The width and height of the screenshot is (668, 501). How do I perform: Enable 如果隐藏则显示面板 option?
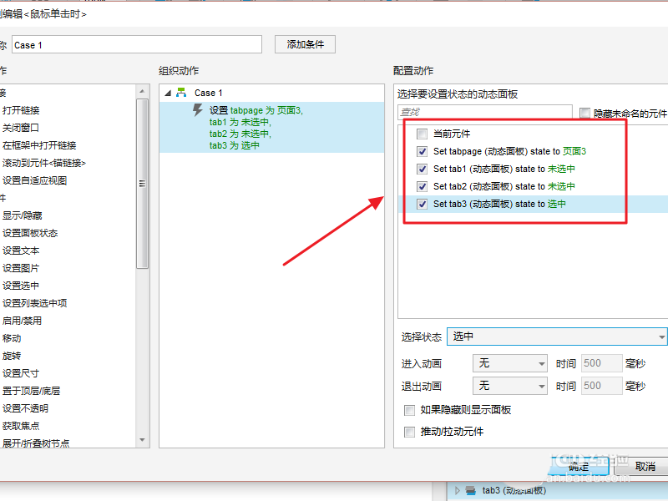pyautogui.click(x=409, y=409)
